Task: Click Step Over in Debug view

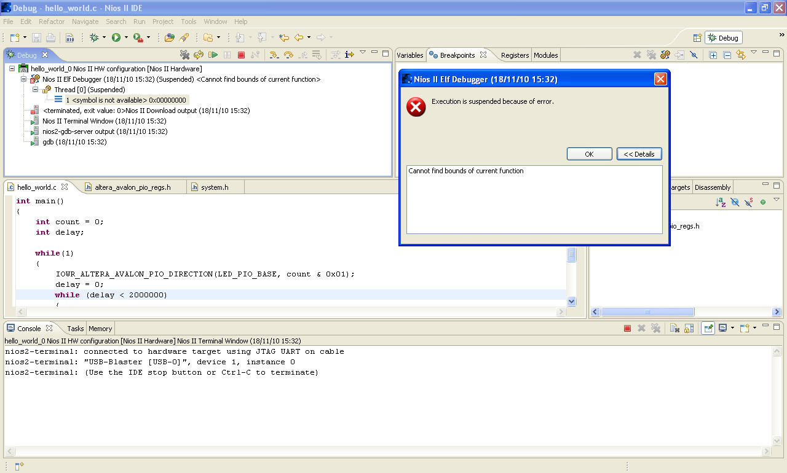Action: pos(288,55)
